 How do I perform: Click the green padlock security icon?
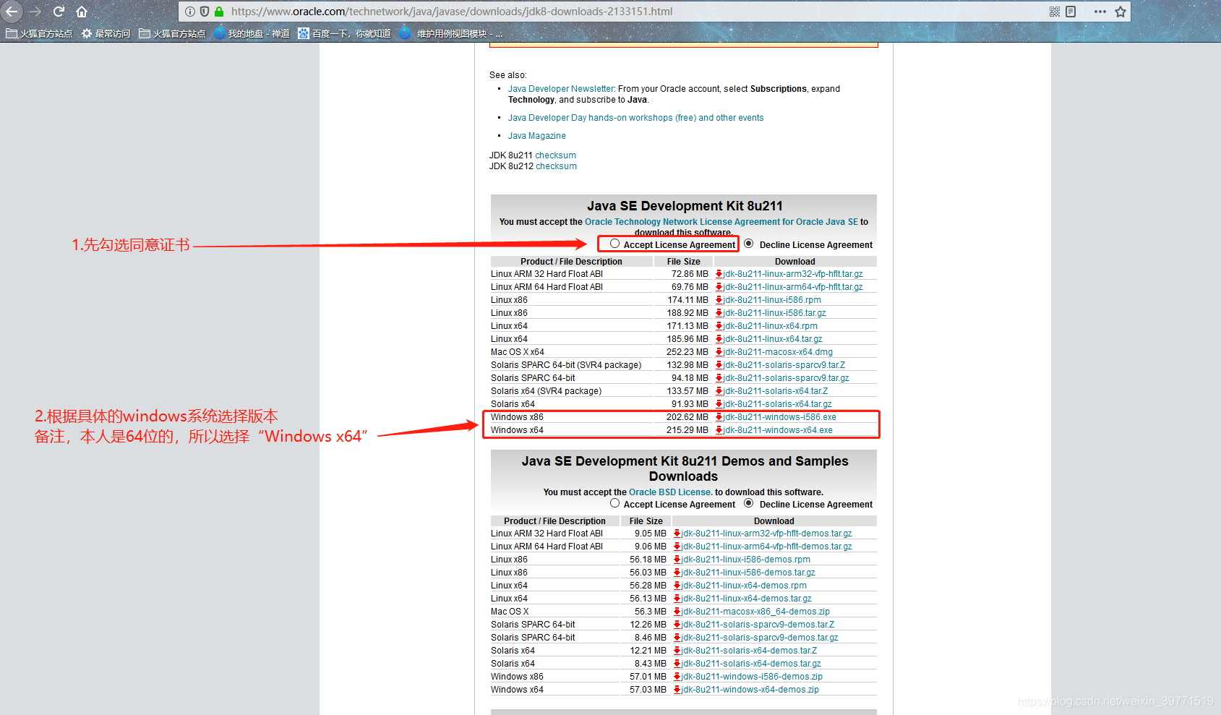(x=219, y=12)
